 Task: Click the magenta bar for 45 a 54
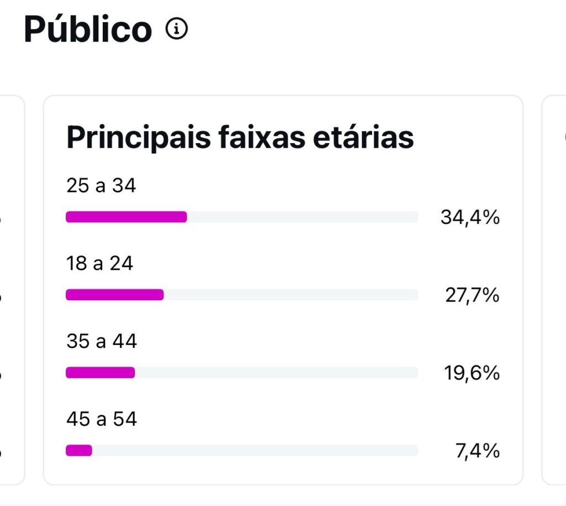pos(79,451)
